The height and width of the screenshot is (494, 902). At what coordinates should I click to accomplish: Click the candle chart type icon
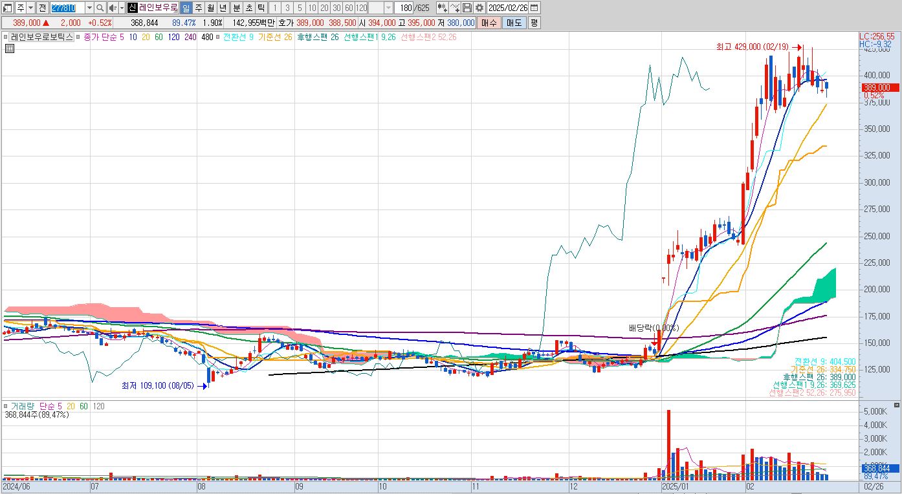(x=442, y=8)
